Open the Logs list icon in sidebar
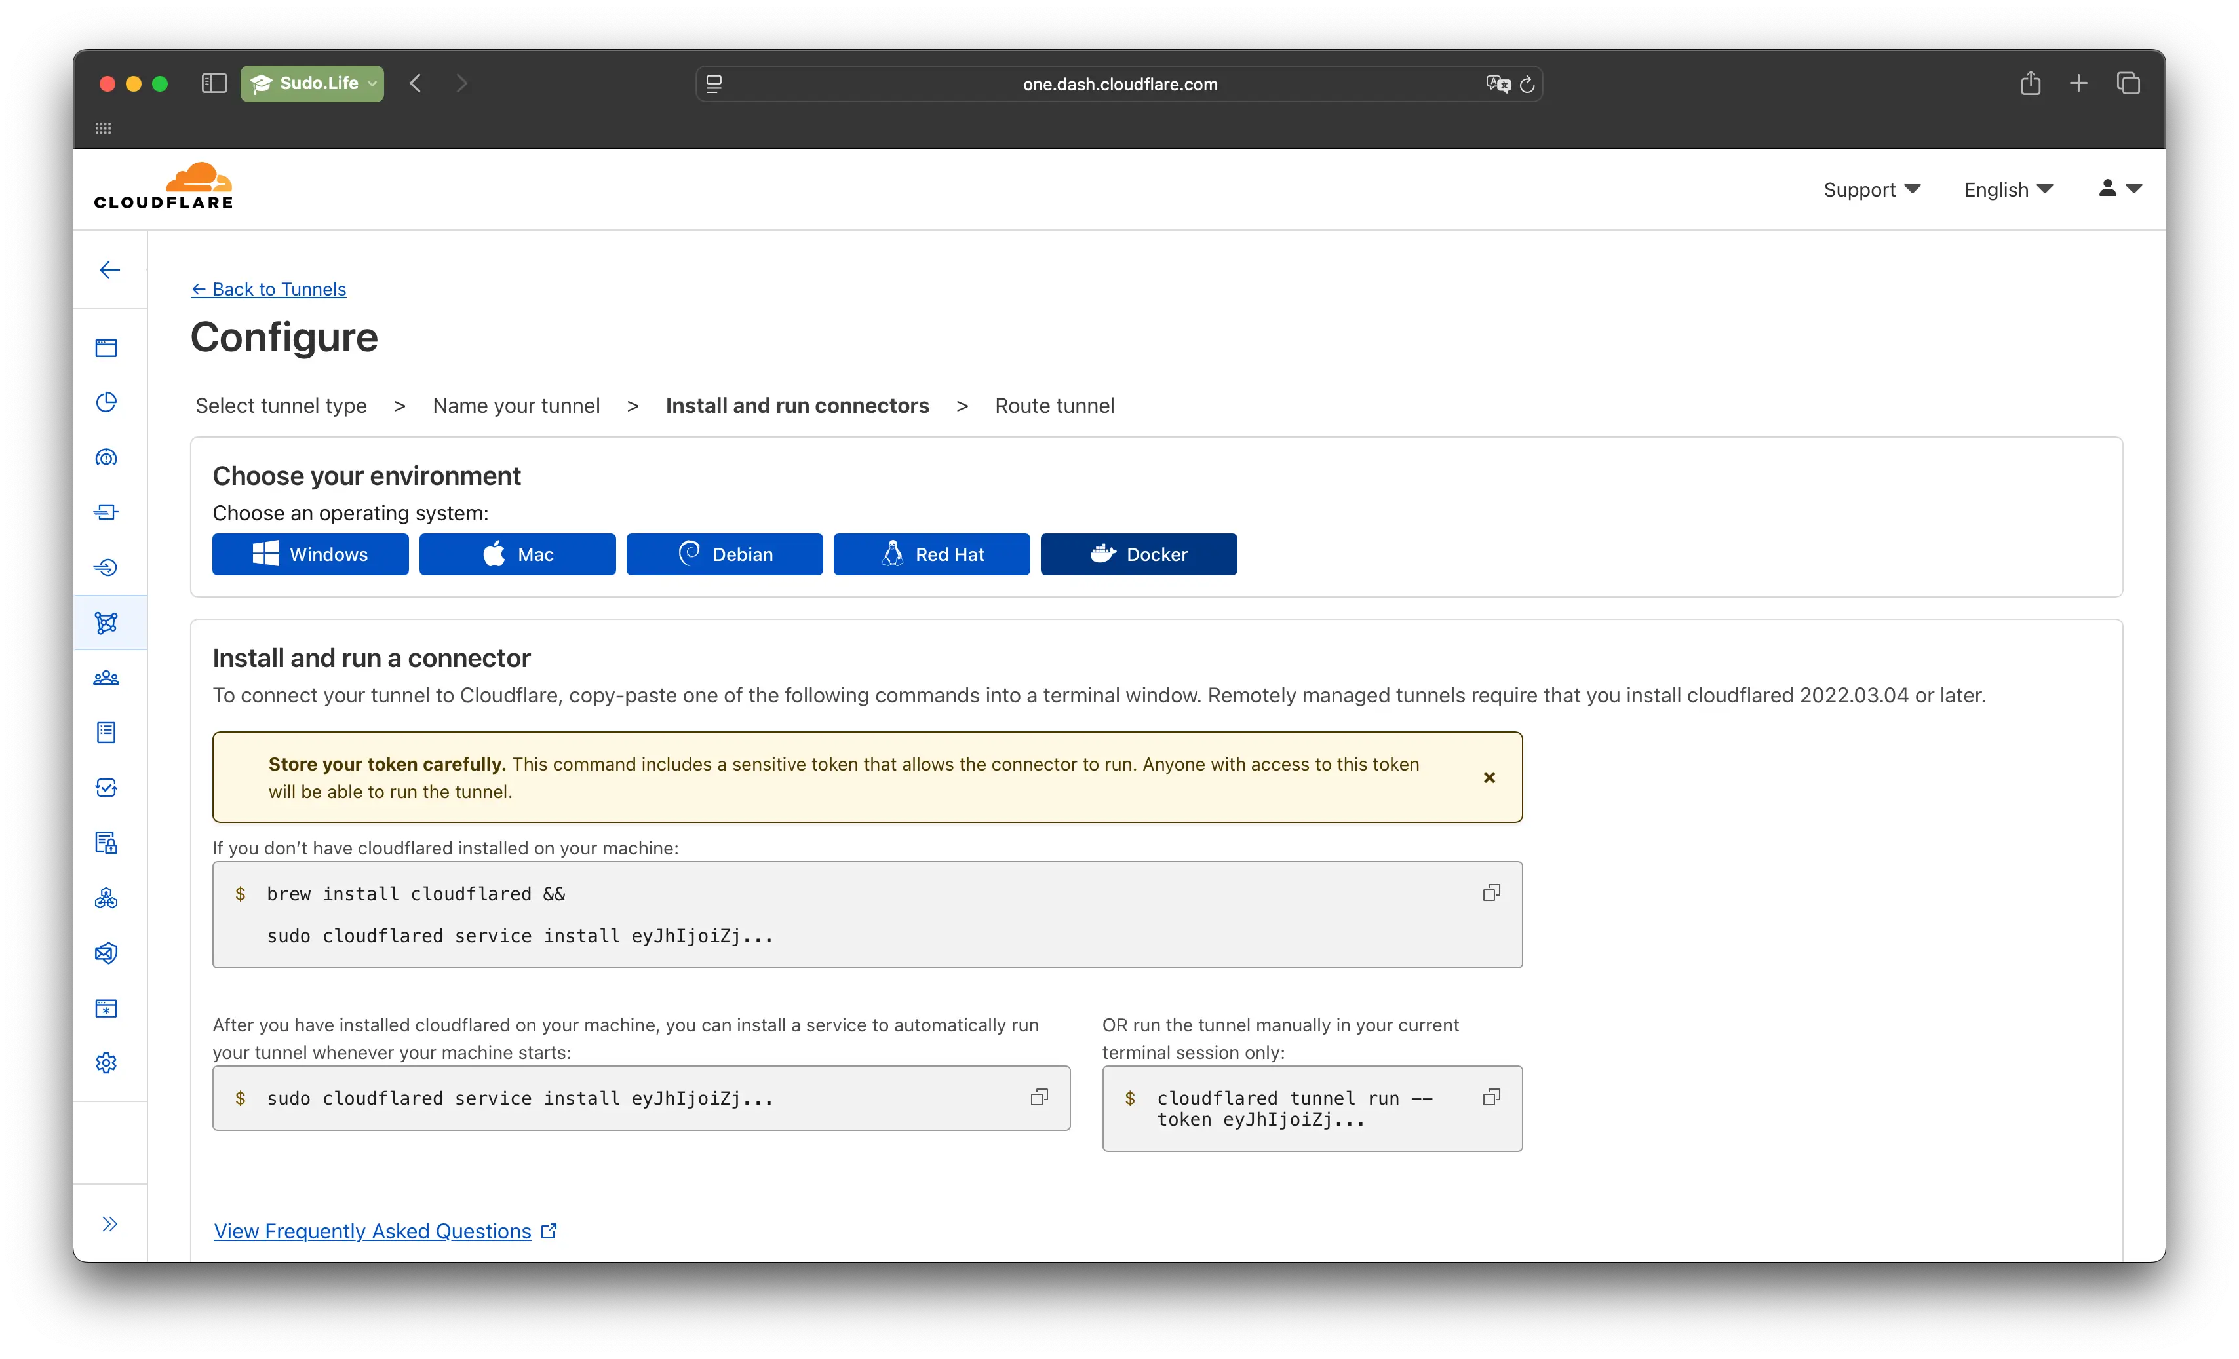The width and height of the screenshot is (2239, 1359). click(106, 732)
